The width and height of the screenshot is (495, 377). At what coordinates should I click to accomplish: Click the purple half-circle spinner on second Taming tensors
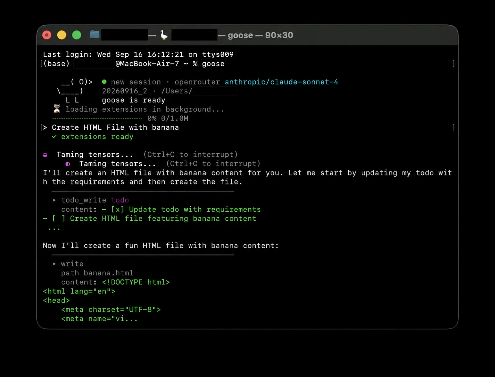pyautogui.click(x=68, y=164)
